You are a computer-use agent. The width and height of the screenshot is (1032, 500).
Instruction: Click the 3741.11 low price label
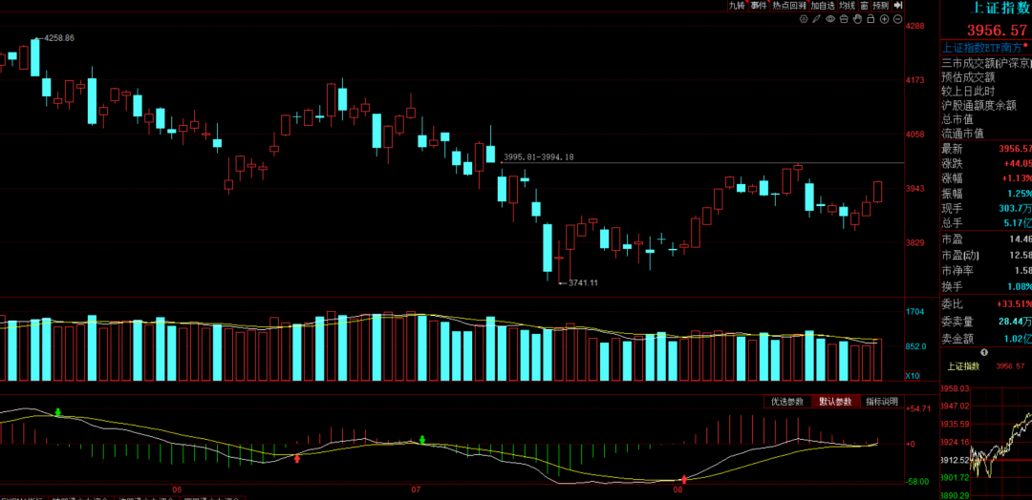(583, 282)
